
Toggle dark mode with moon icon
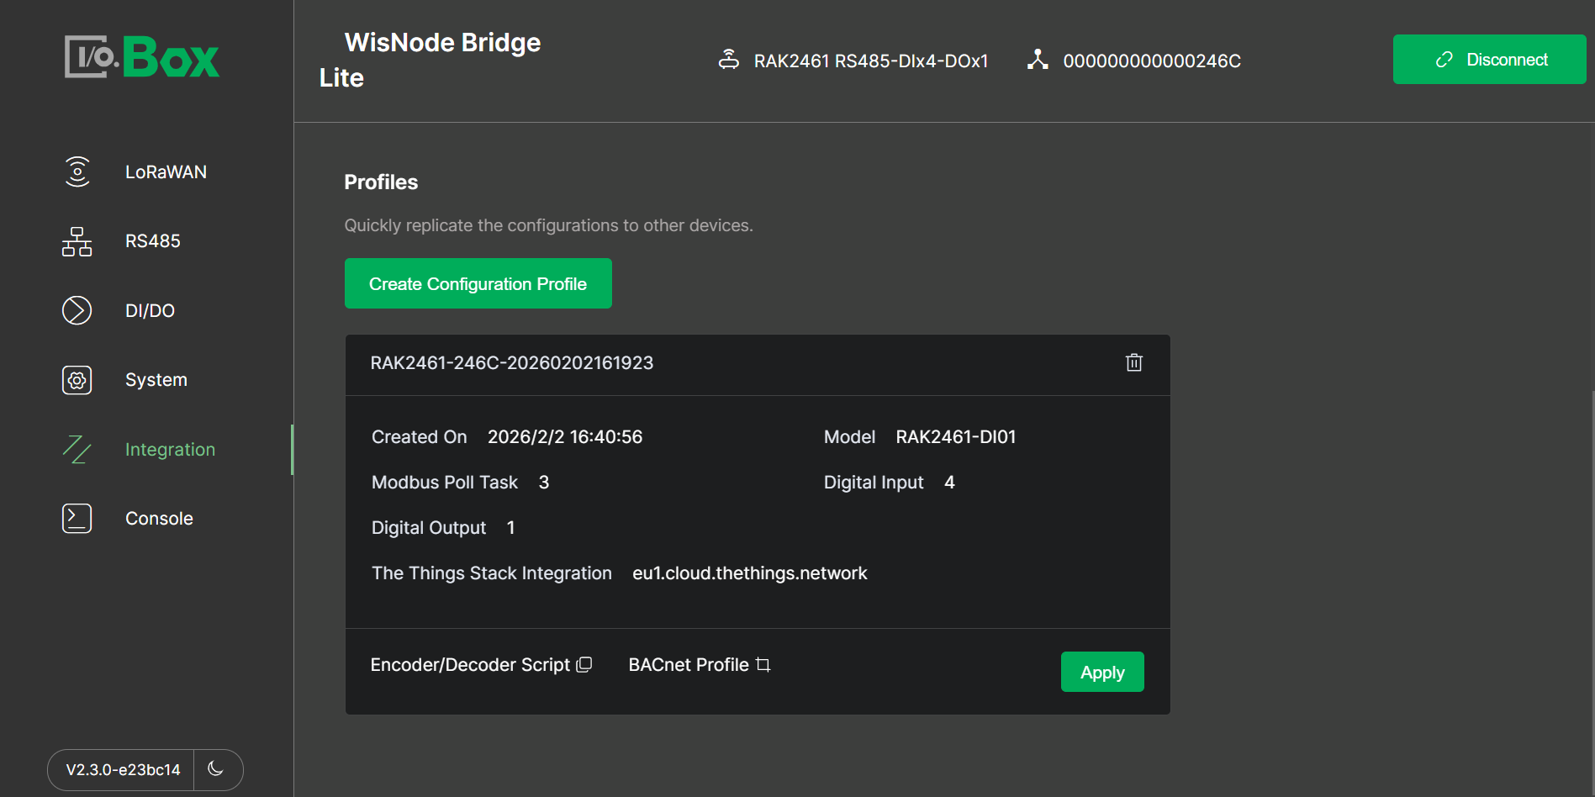pyautogui.click(x=216, y=768)
